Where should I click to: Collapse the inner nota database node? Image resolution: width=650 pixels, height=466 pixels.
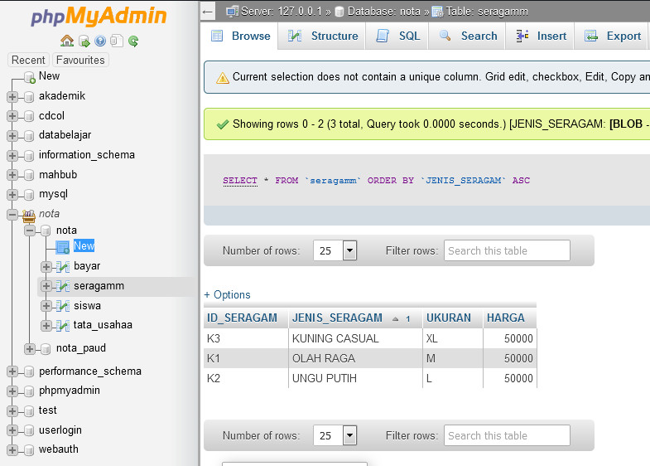pos(30,231)
